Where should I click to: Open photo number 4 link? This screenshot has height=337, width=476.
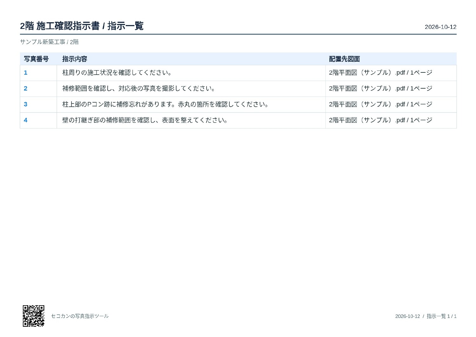pos(26,120)
